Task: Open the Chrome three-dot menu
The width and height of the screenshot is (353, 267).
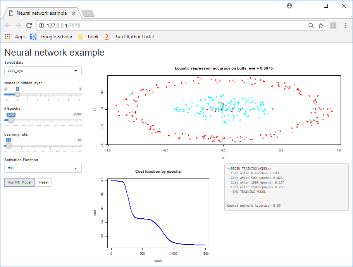Action: 344,26
